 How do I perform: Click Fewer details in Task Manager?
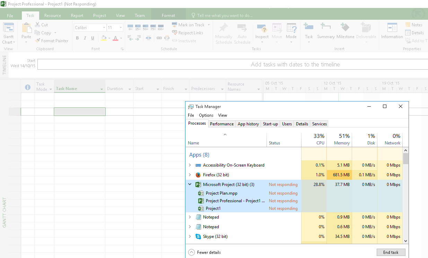[x=204, y=252]
